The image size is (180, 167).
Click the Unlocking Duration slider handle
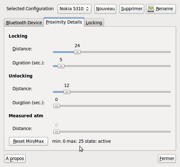[56, 106]
